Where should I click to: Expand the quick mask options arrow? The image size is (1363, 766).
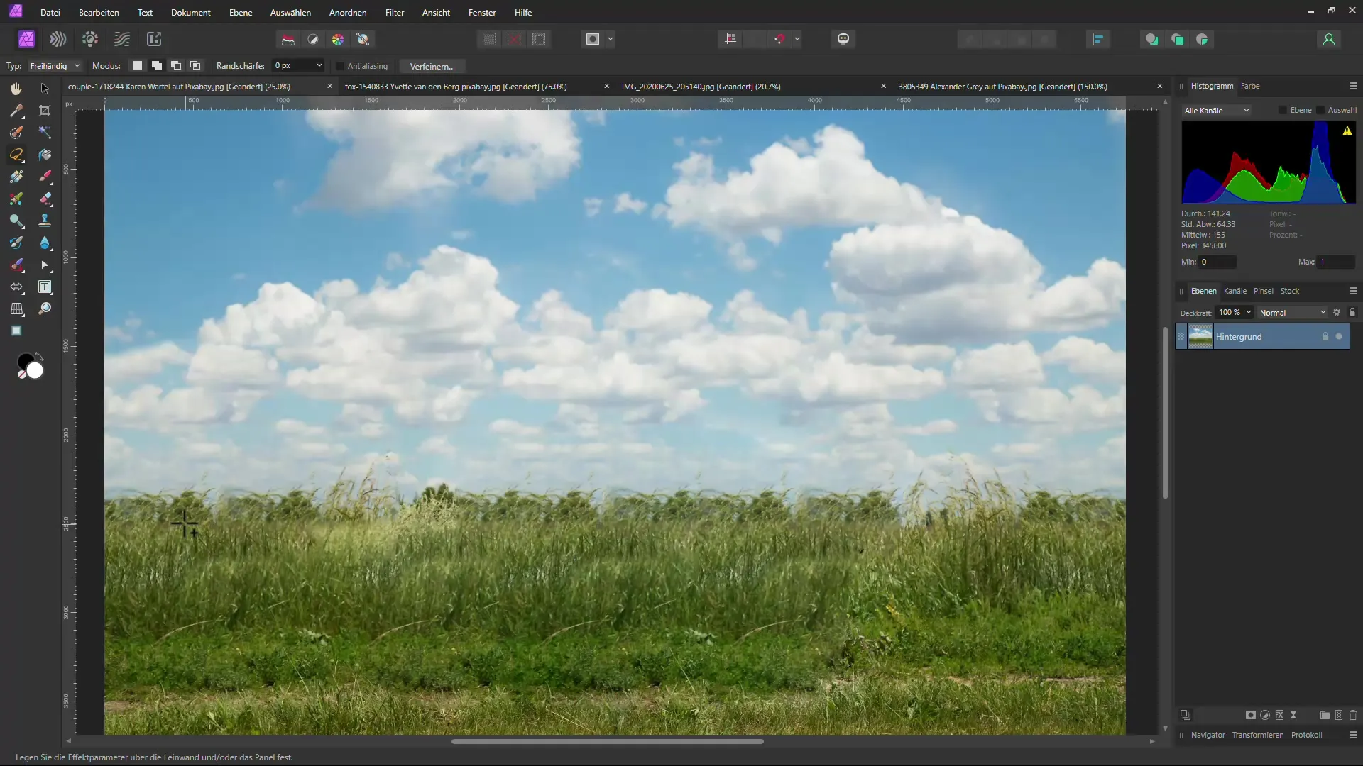(x=611, y=39)
